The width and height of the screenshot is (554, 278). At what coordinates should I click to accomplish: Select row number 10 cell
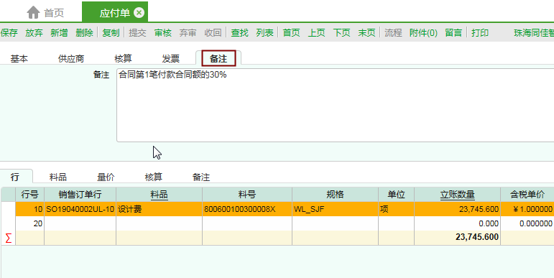(29, 209)
